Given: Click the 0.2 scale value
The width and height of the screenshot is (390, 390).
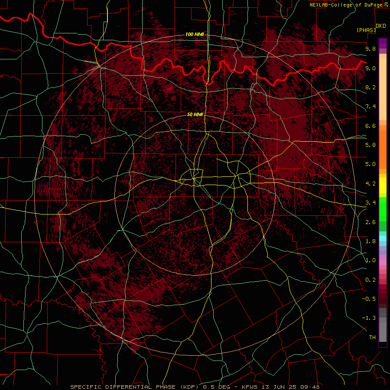Looking at the screenshot, I should click(370, 280).
